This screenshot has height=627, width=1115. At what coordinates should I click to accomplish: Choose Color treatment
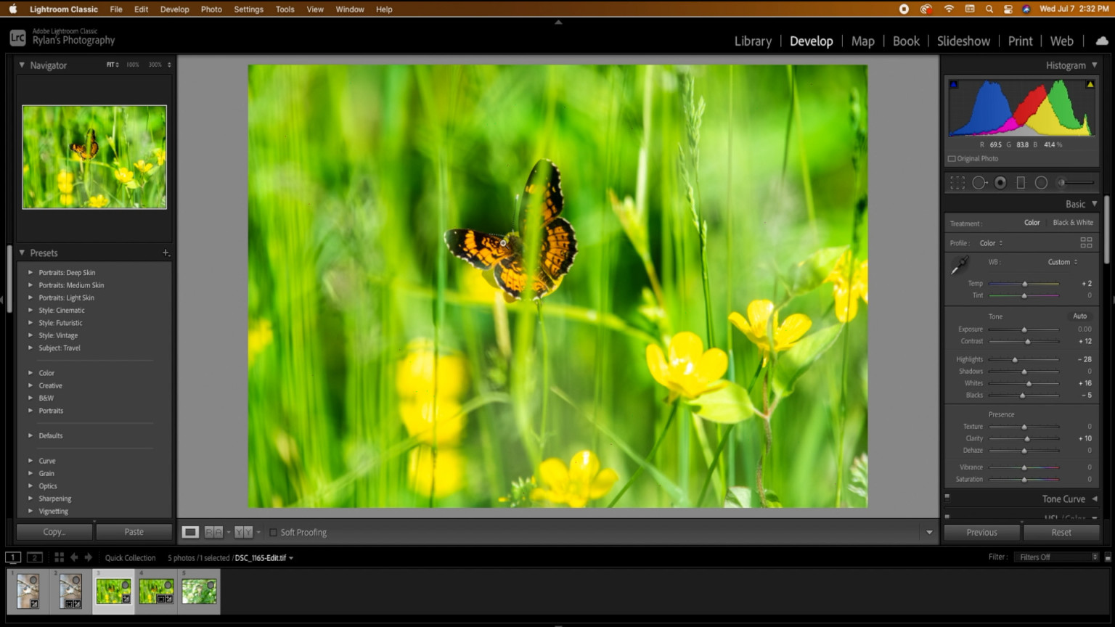pyautogui.click(x=1032, y=223)
